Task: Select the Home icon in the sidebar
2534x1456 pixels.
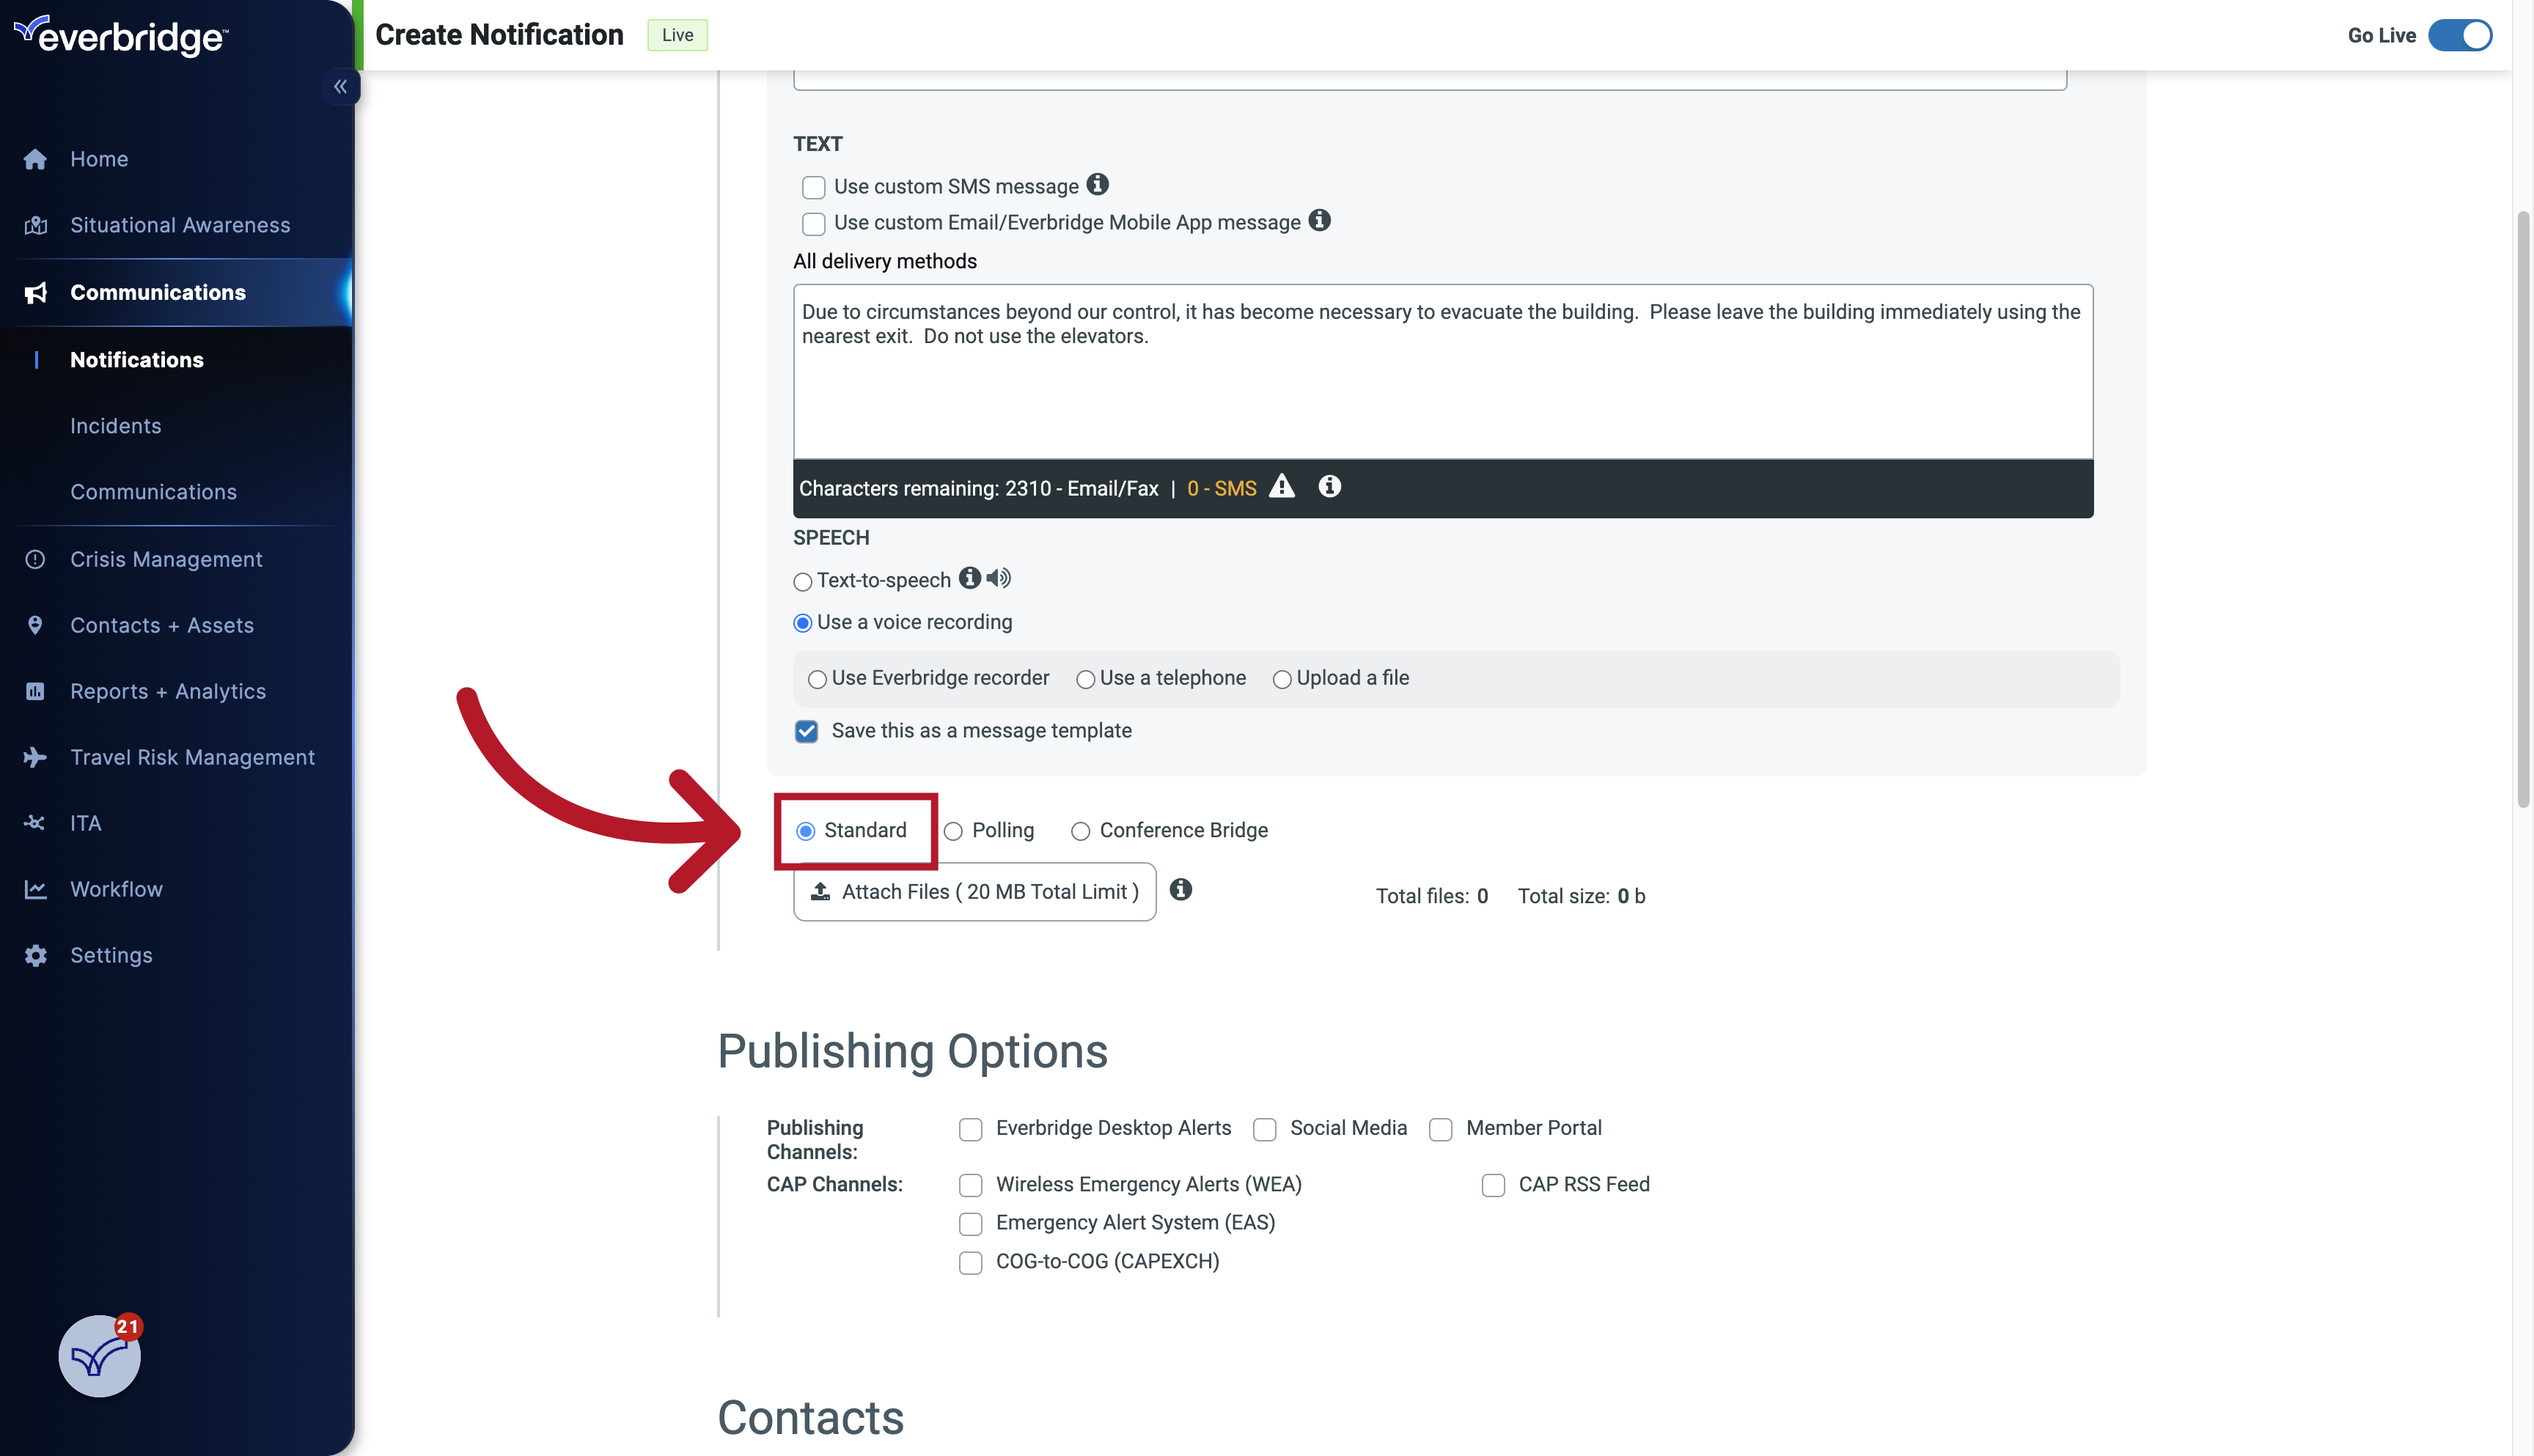Action: pos(35,159)
